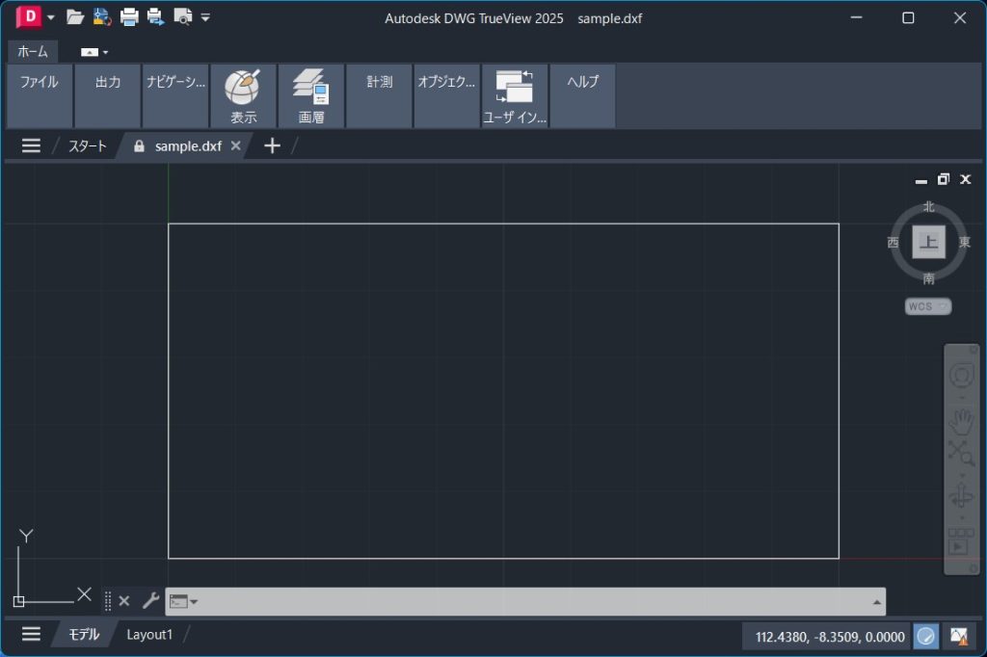
Task: Click into the command line input field
Action: tap(530, 602)
